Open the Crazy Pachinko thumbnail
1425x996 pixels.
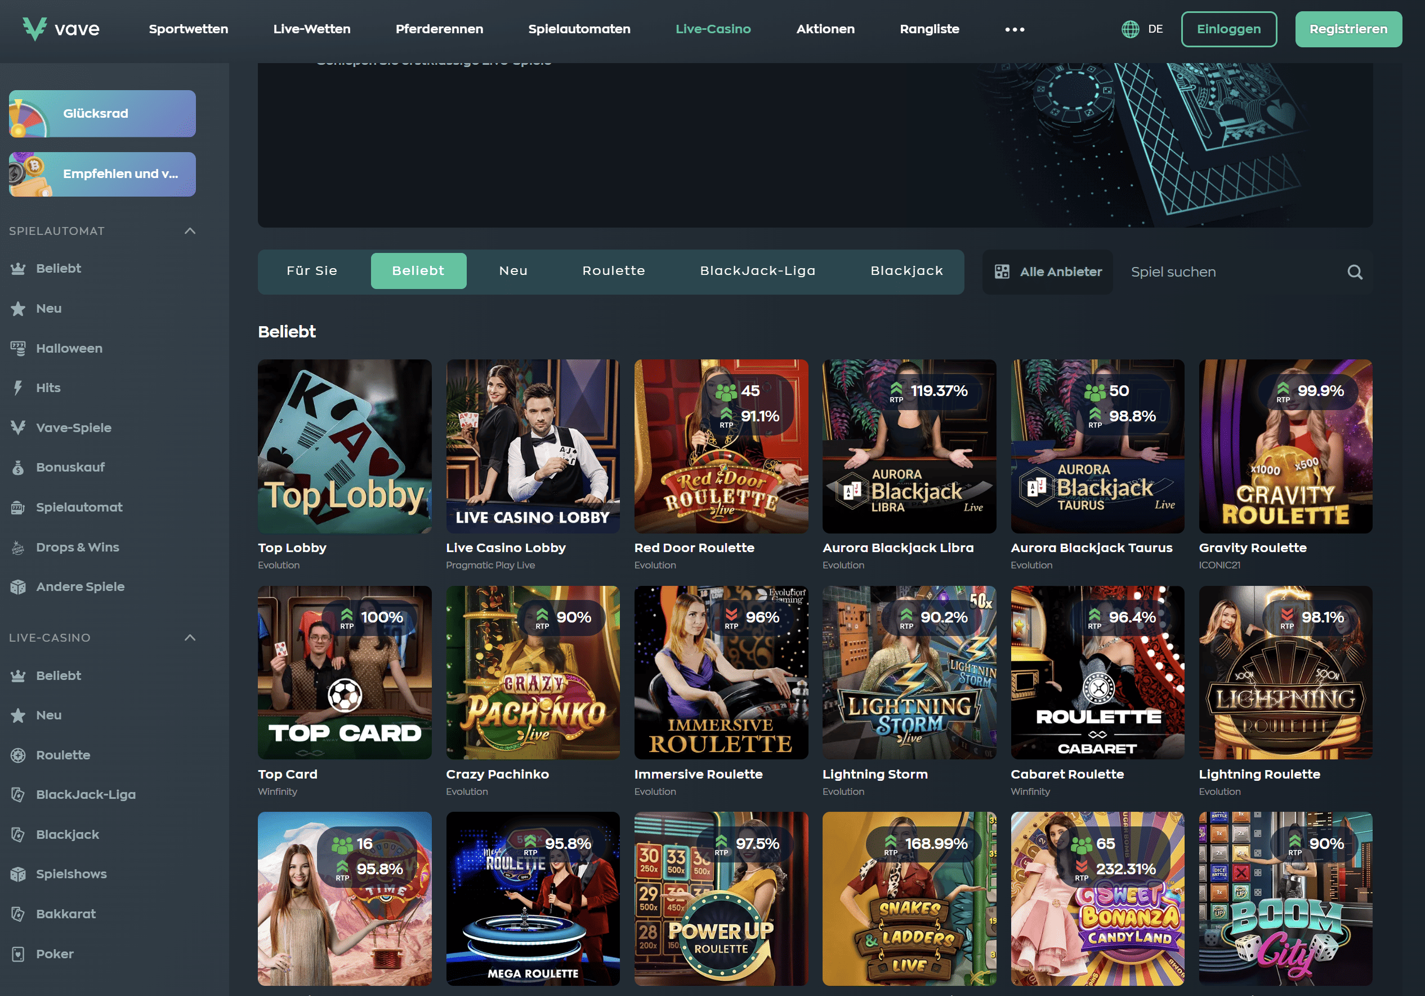[x=533, y=673]
